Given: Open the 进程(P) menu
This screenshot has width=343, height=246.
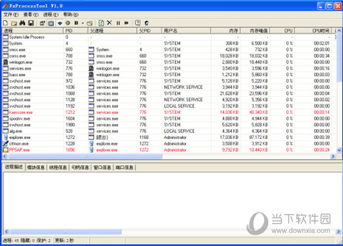Looking at the screenshot, I should point(50,14).
